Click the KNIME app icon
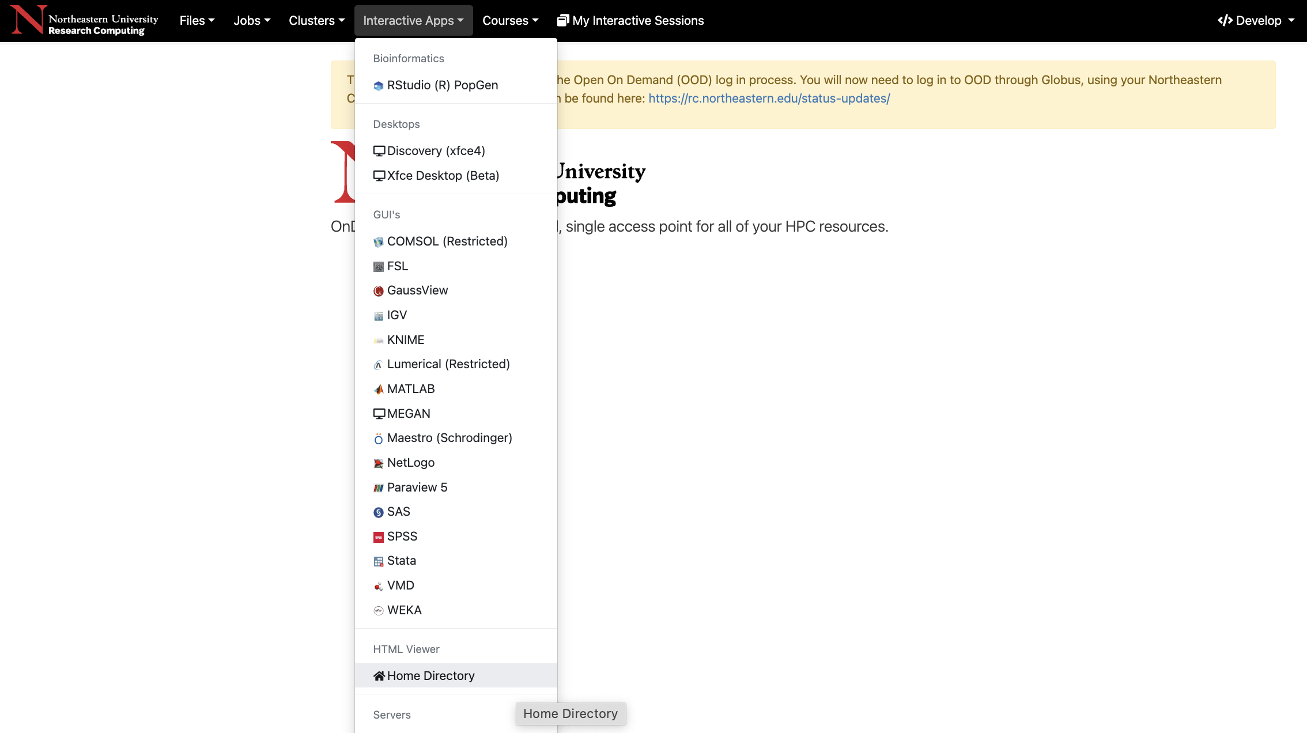Image resolution: width=1307 pixels, height=733 pixels. pos(379,341)
